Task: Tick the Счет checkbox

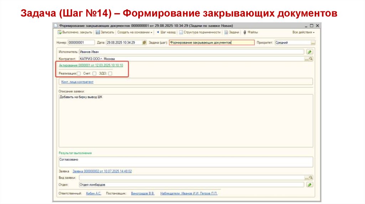Action: click(94, 73)
